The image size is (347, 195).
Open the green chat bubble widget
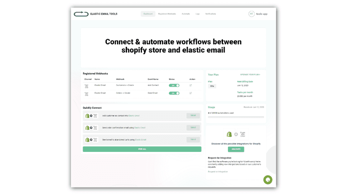click(268, 180)
